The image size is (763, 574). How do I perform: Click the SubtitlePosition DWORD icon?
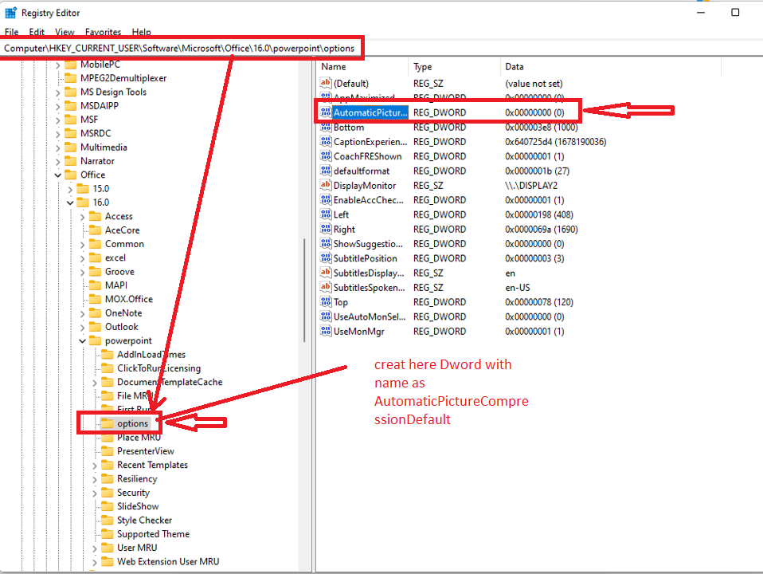click(326, 258)
